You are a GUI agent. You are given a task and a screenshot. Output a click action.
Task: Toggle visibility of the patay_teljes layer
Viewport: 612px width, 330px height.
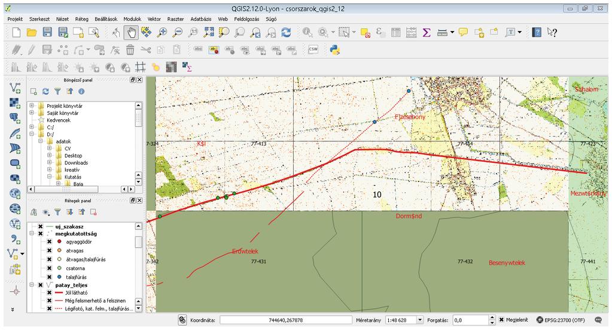pyautogui.click(x=40, y=285)
